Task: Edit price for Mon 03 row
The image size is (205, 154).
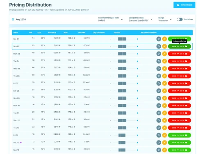Action: click(164, 54)
